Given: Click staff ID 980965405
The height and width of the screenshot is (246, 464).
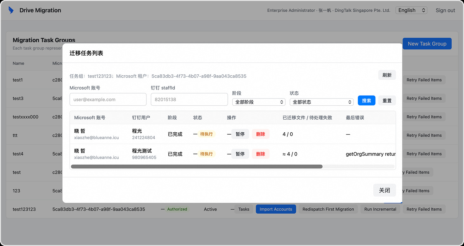Looking at the screenshot, I should point(144,157).
